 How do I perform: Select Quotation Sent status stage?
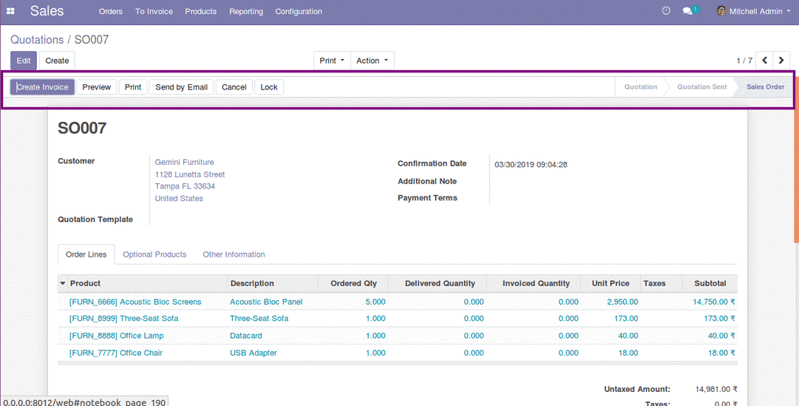click(701, 87)
